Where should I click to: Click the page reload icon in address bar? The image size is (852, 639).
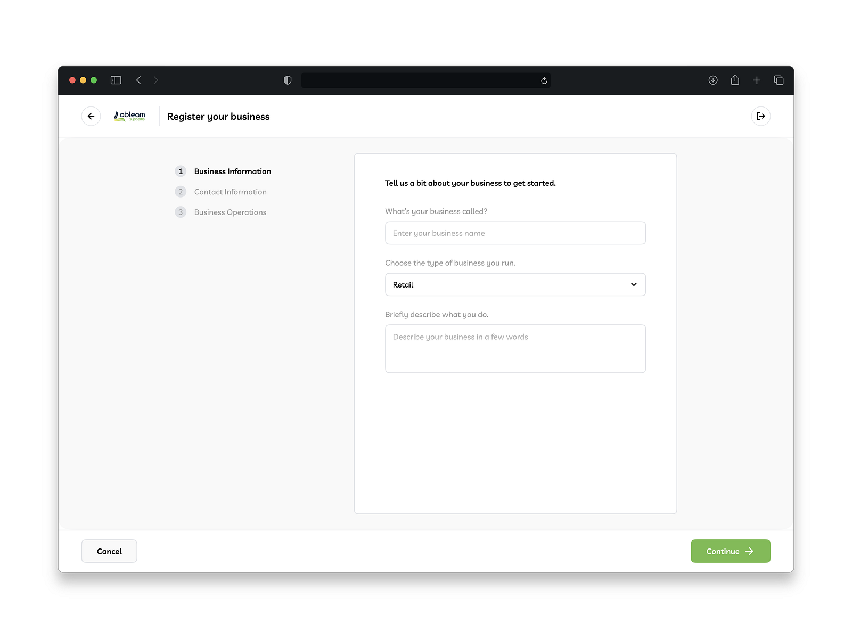click(544, 80)
